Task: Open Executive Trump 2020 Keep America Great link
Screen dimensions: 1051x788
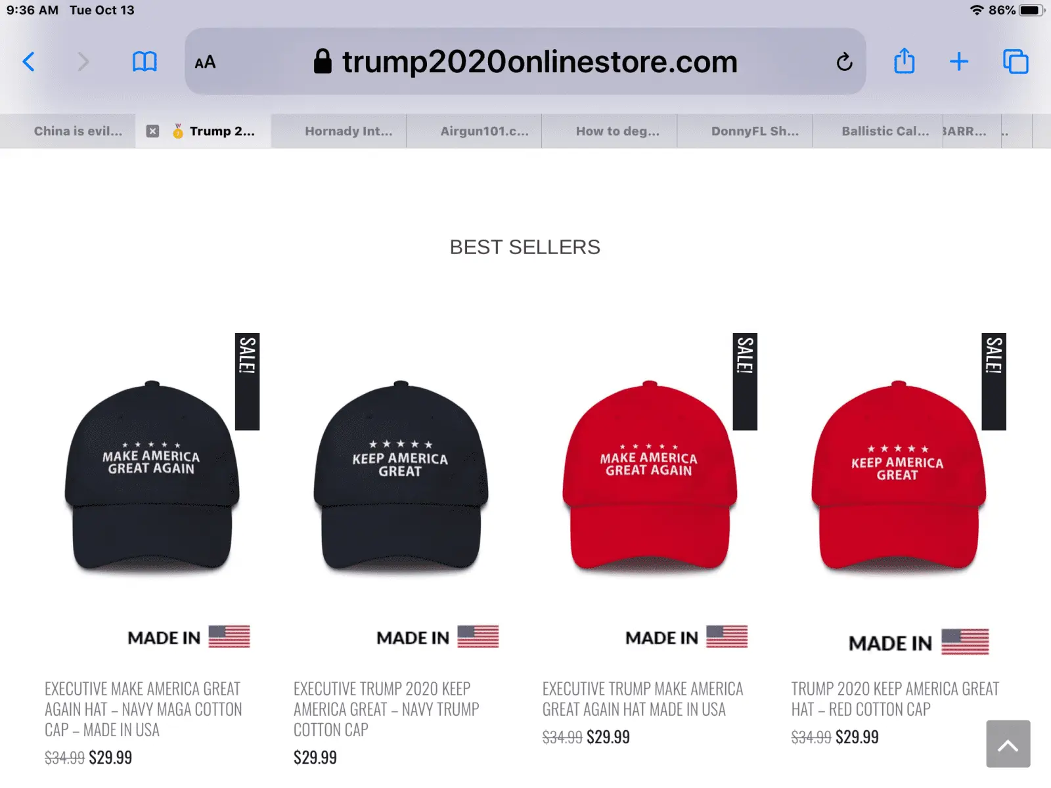Action: pyautogui.click(x=386, y=709)
